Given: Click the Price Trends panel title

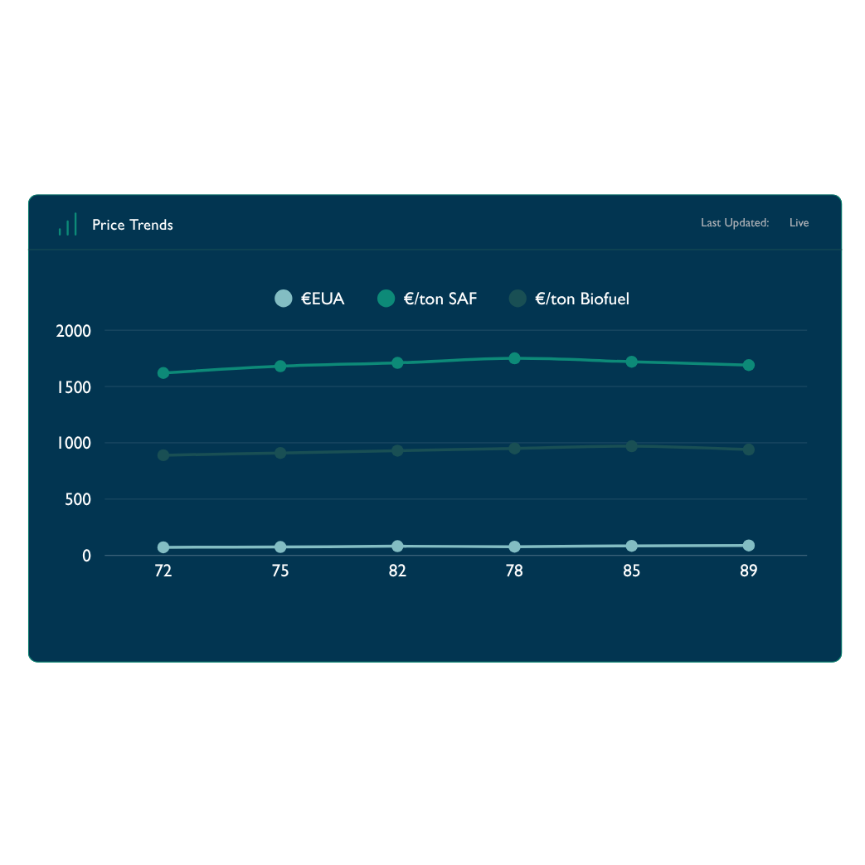Looking at the screenshot, I should click(x=133, y=225).
